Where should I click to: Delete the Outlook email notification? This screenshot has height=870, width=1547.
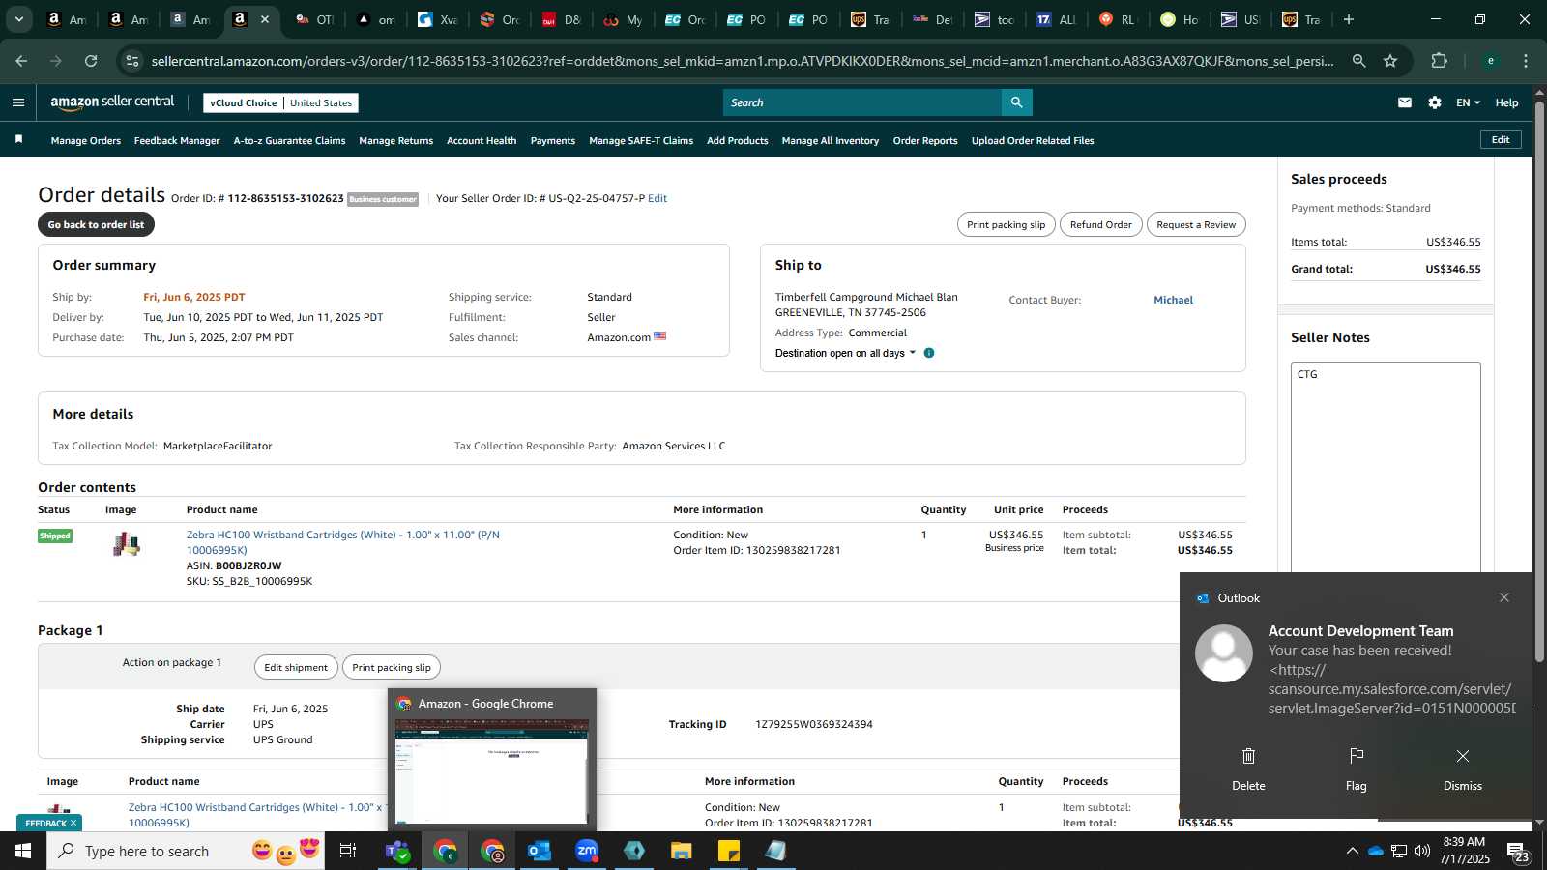(1248, 769)
